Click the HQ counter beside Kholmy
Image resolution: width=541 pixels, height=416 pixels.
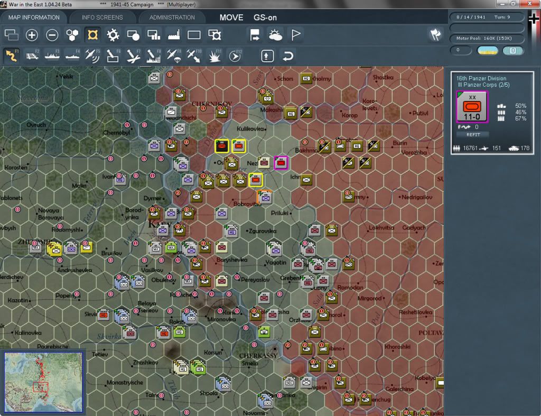click(306, 79)
